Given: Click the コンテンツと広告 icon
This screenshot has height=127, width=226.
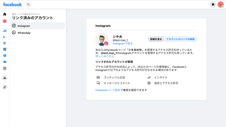Looking at the screenshot, I should [x=98, y=77].
